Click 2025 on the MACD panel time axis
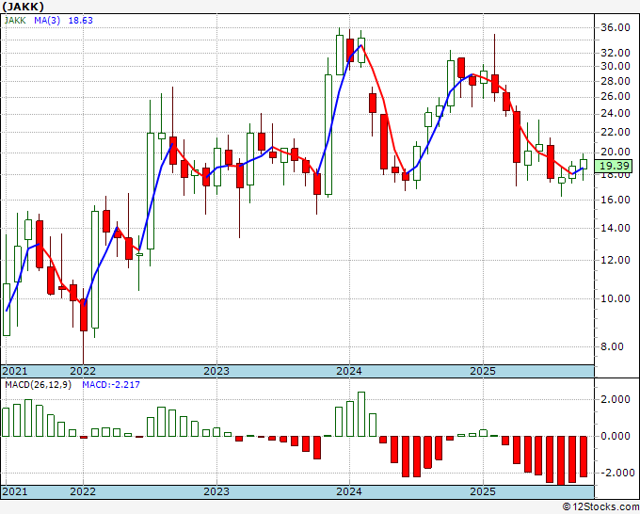Screen dimensions: 640x514 [x=483, y=491]
